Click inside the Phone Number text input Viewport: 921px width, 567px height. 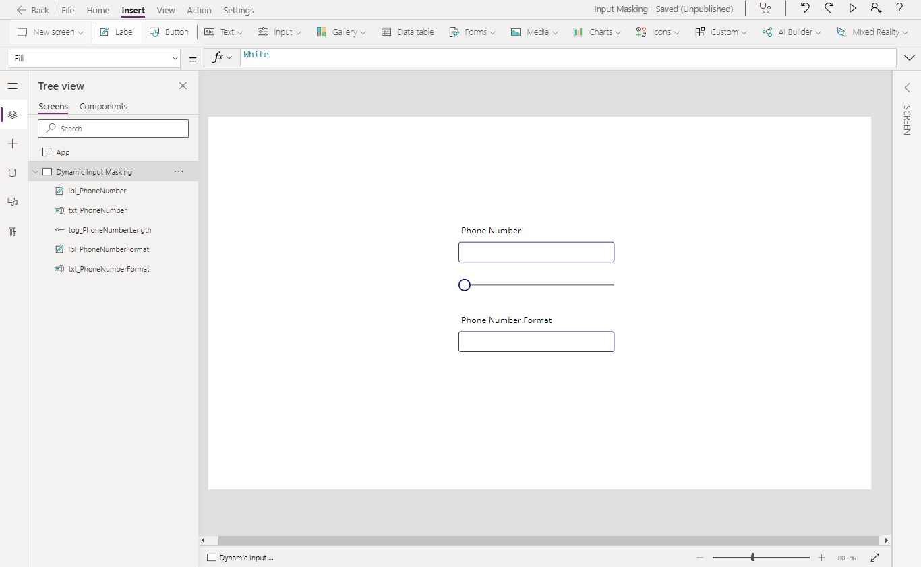click(x=536, y=251)
